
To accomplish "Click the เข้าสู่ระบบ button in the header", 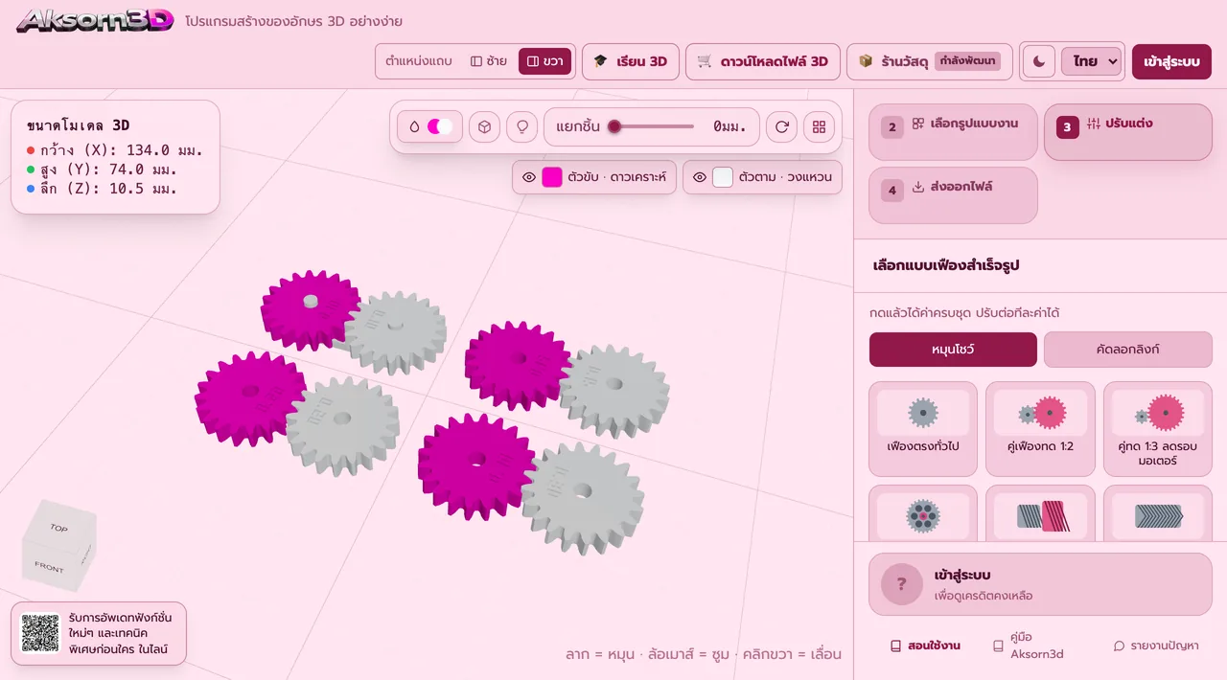I will 1171,61.
